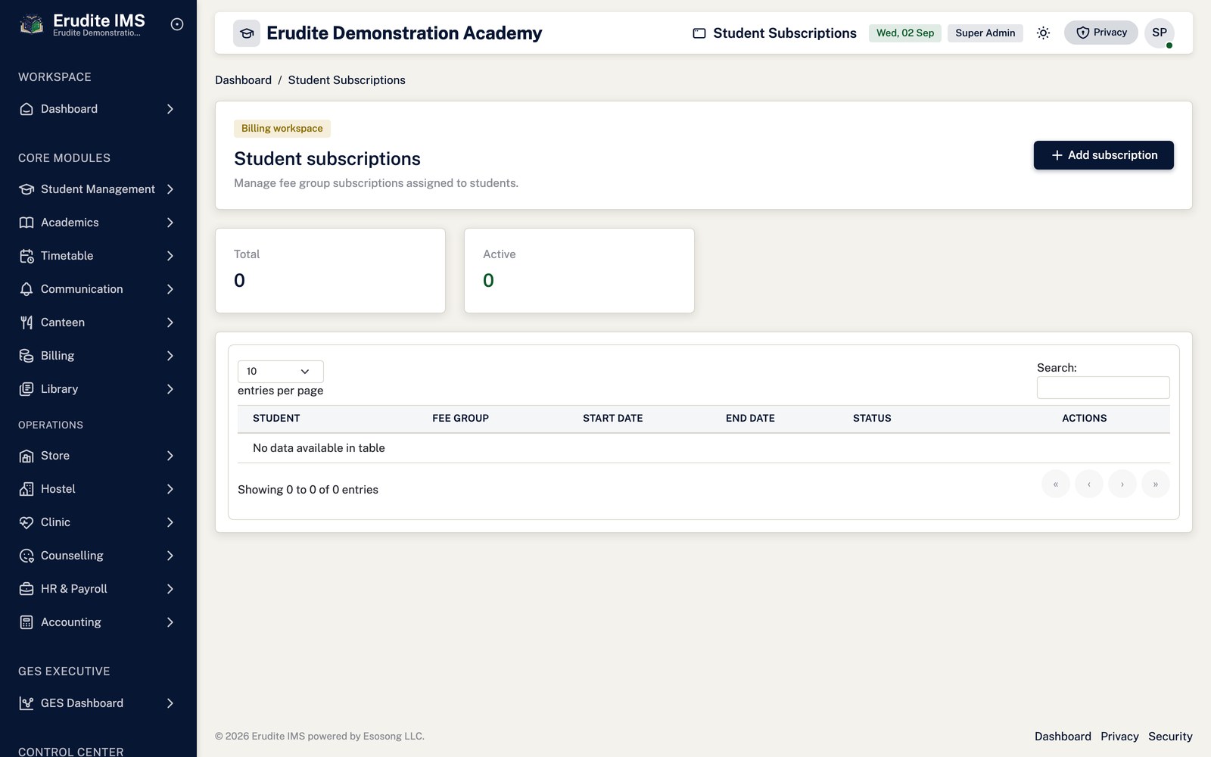Click the Store shop icon

click(x=26, y=456)
